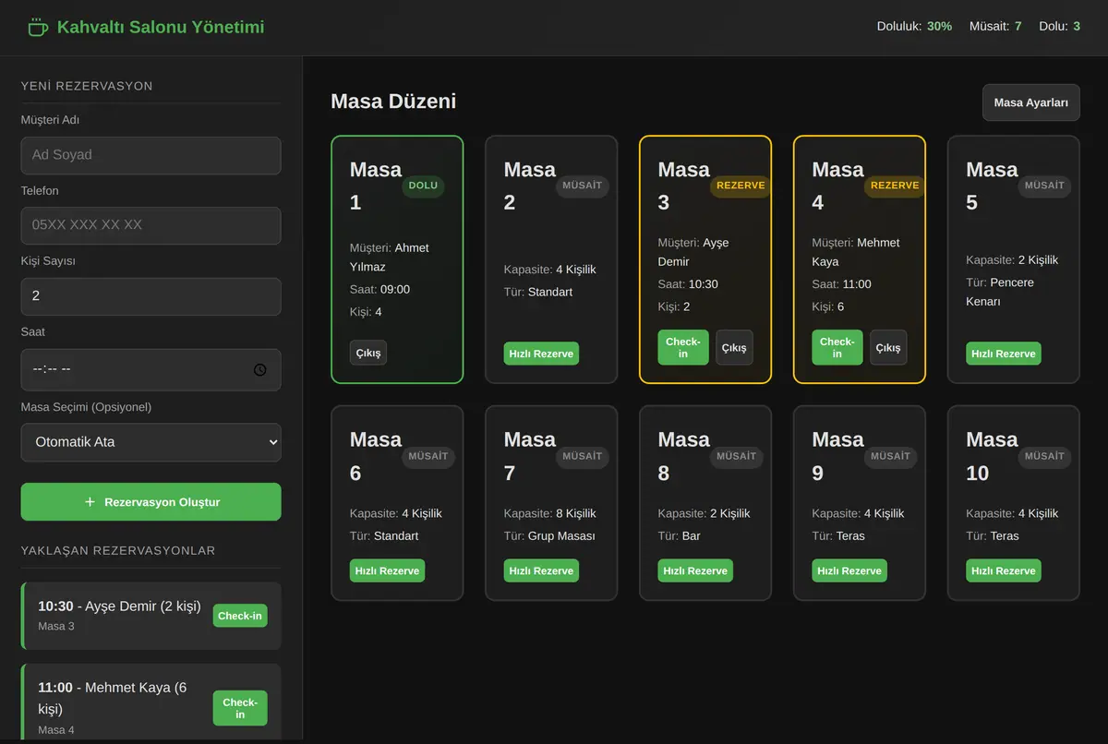
Task: Click Çıkış on Masa 4
Action: point(888,347)
